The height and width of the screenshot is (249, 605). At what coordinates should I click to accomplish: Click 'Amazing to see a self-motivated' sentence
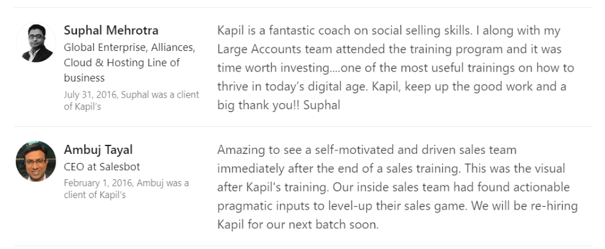(x=367, y=150)
